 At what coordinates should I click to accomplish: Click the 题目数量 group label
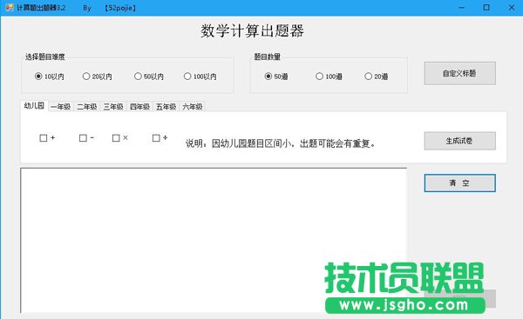coord(268,56)
